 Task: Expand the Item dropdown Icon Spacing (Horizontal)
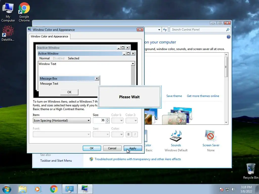62,120
